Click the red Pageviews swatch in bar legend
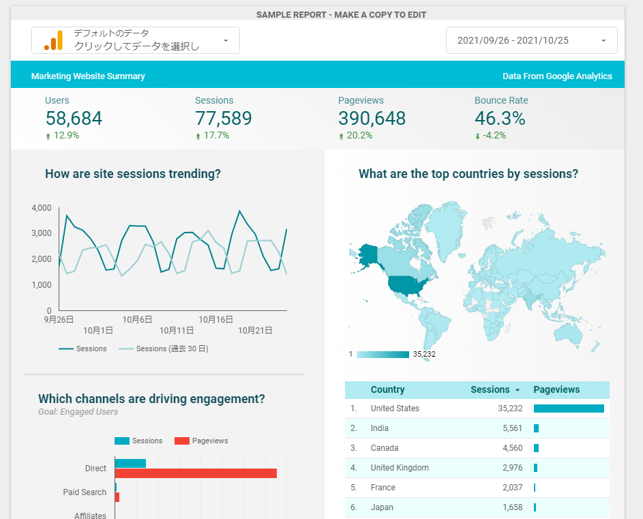Screen dimensions: 643x519 [181, 441]
